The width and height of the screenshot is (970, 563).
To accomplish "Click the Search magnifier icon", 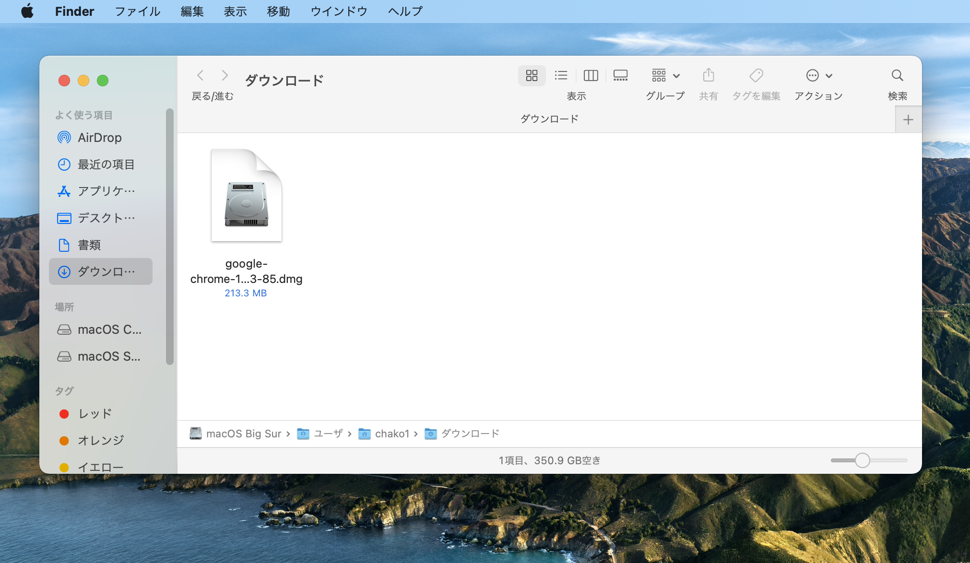I will [x=897, y=76].
